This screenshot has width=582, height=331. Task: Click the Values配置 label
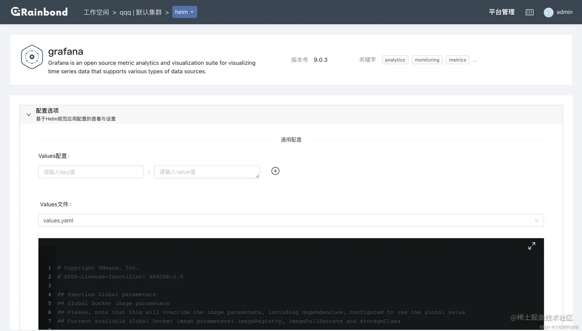coord(54,156)
